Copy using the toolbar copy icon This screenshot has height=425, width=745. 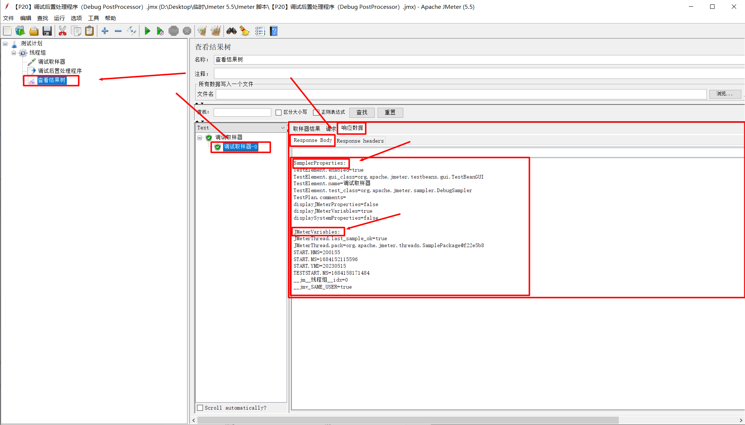tap(76, 31)
